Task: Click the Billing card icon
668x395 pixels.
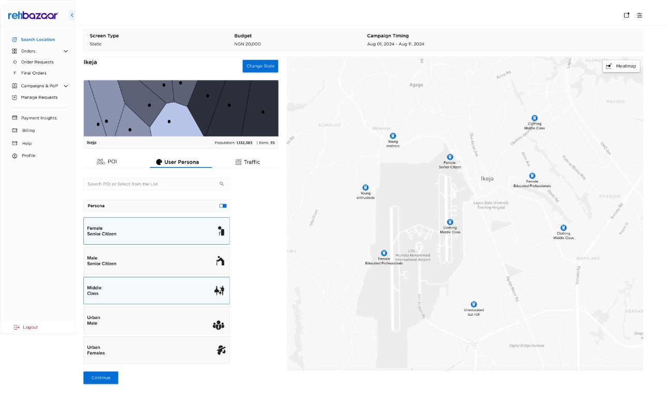Action: click(15, 131)
